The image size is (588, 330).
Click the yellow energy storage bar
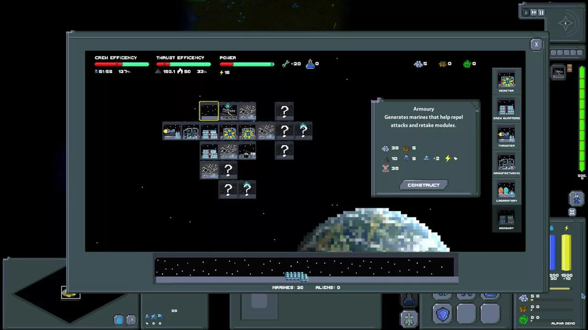566,252
